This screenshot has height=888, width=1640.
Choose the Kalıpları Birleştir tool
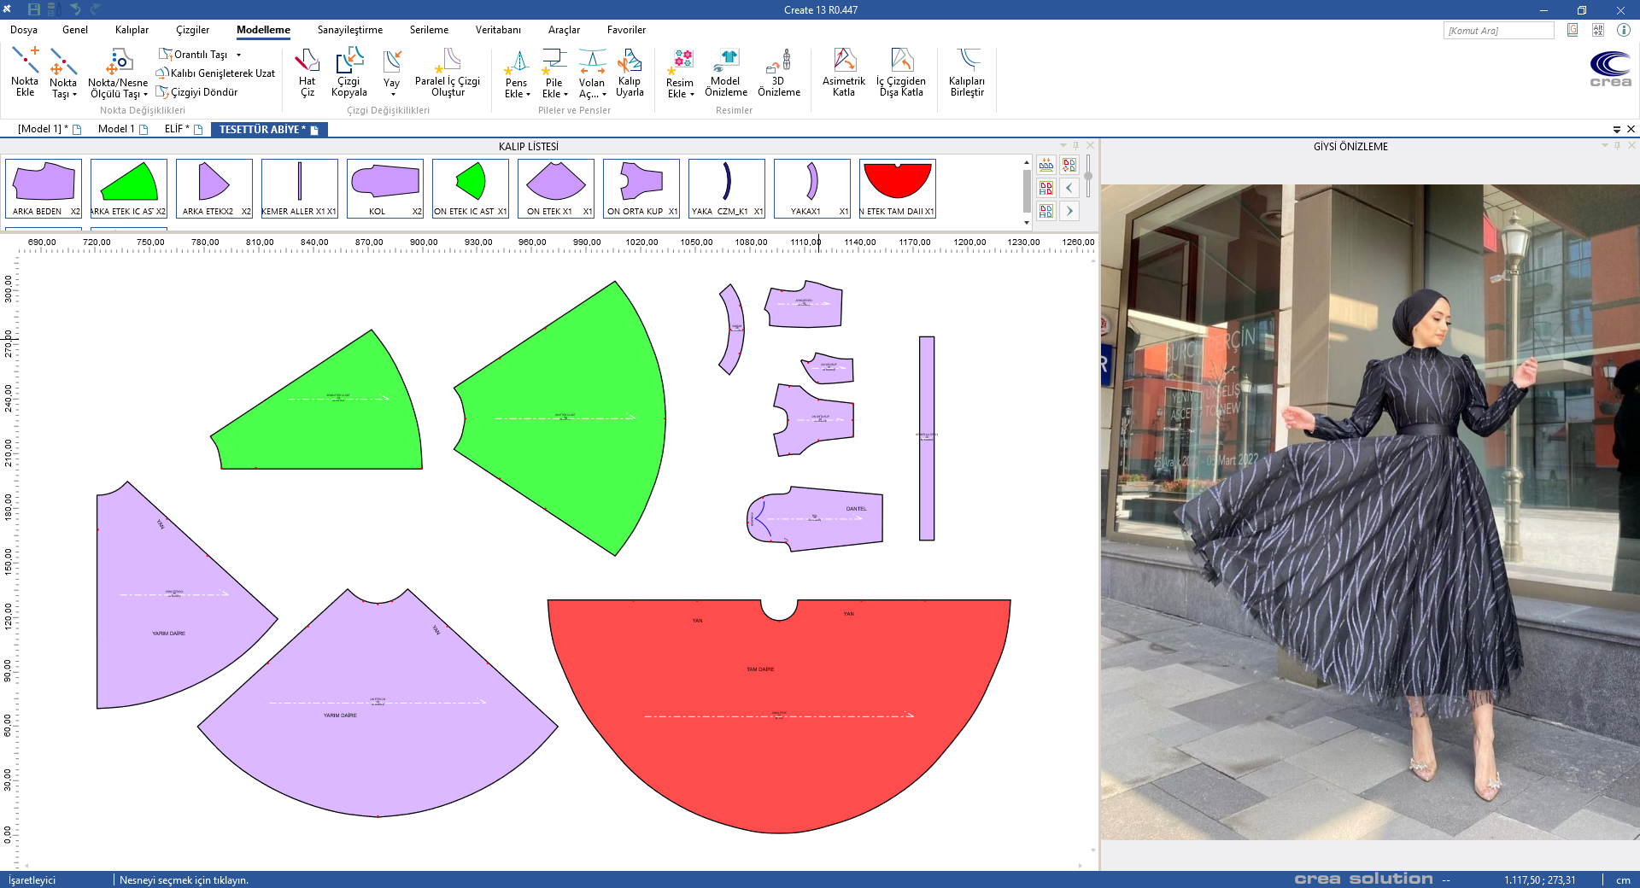(966, 72)
